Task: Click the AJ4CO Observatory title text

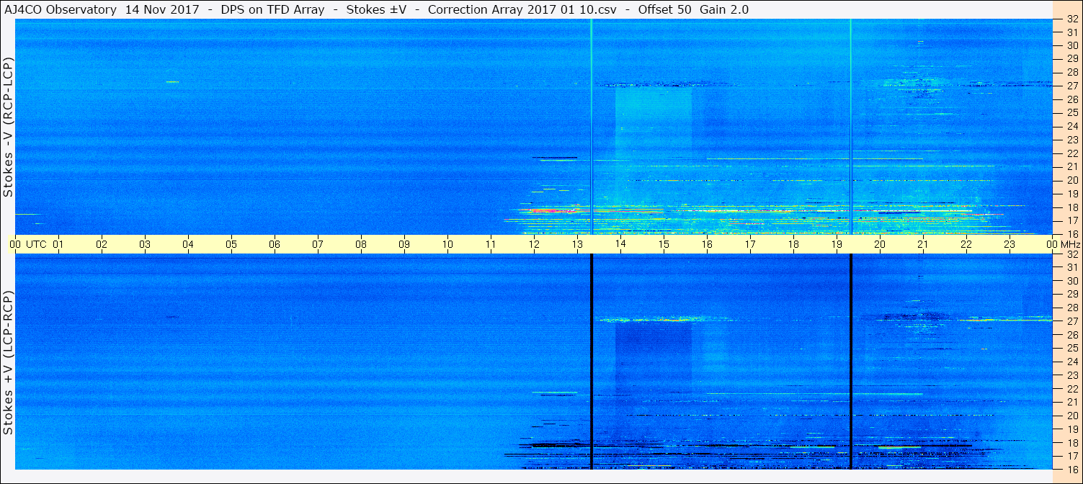Action: (x=61, y=9)
